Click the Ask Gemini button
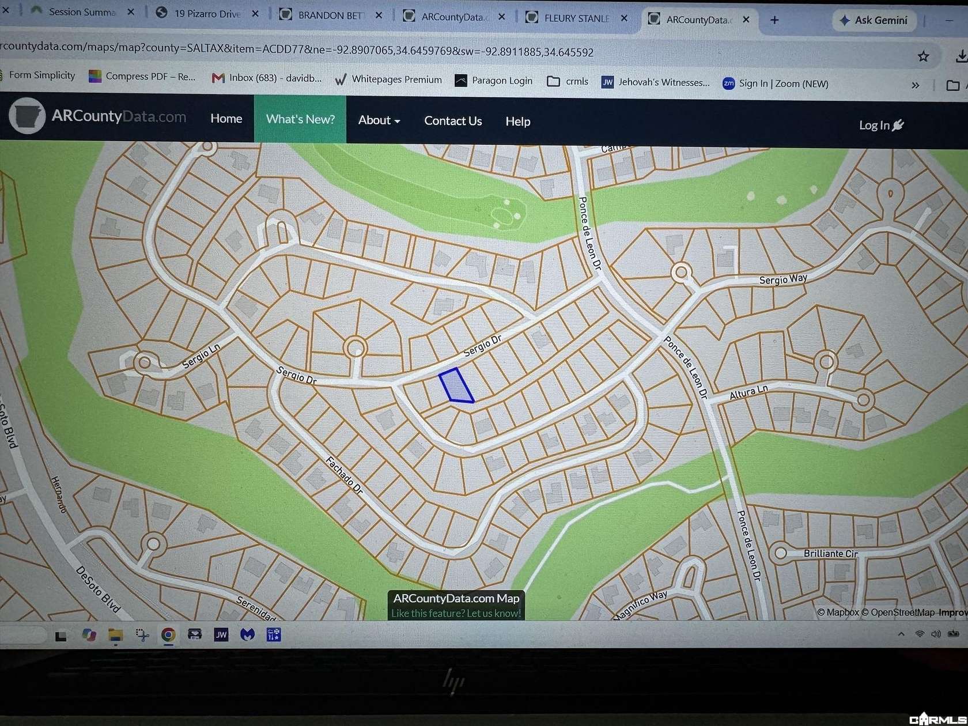The width and height of the screenshot is (968, 726). click(x=874, y=20)
